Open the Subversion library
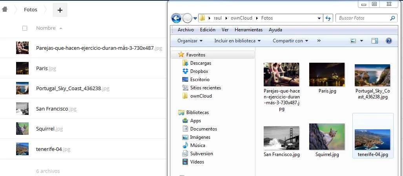This screenshot has height=176, width=403. pyautogui.click(x=202, y=153)
